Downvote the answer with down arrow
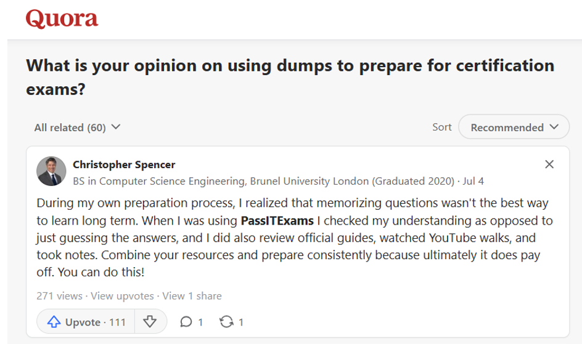 [x=150, y=322]
